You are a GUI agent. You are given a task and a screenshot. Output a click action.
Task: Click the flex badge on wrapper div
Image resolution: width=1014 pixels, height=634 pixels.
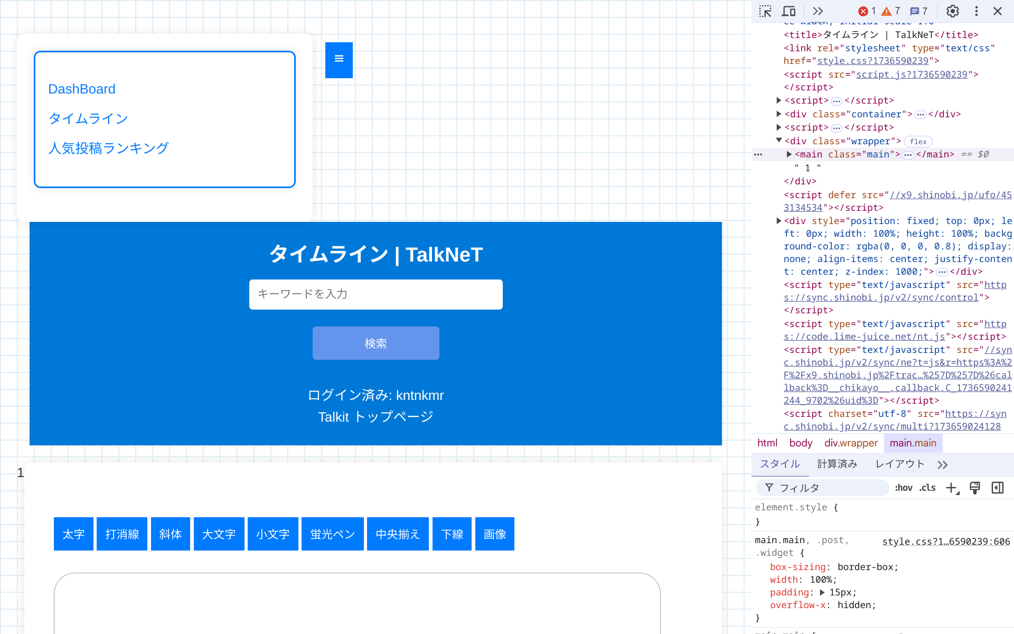pyautogui.click(x=918, y=142)
